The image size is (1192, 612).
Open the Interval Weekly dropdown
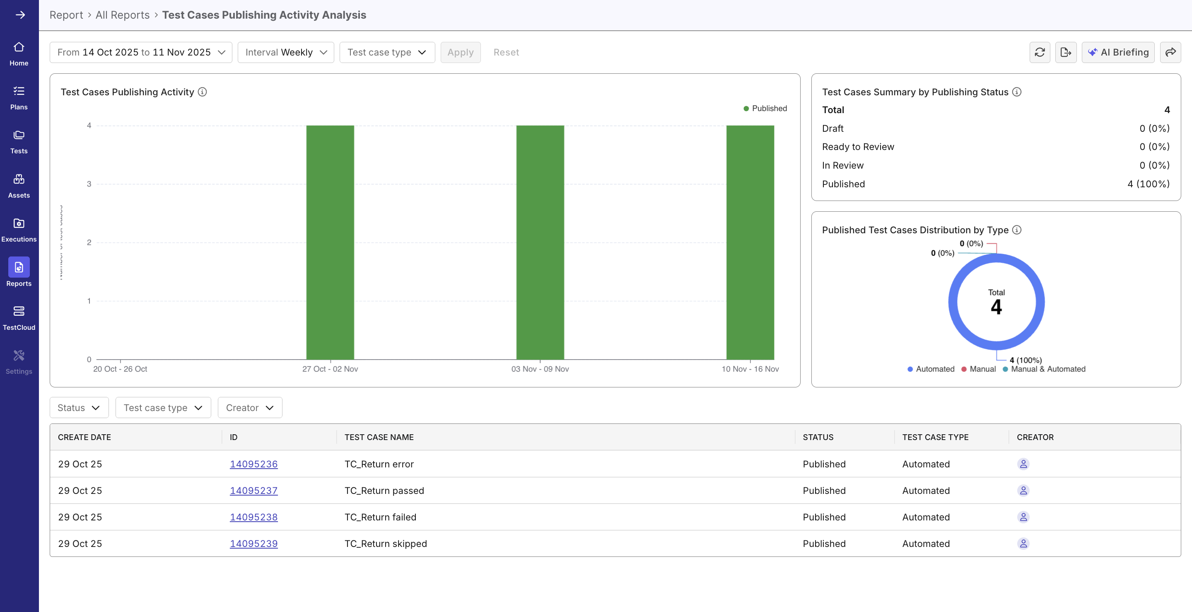285,52
